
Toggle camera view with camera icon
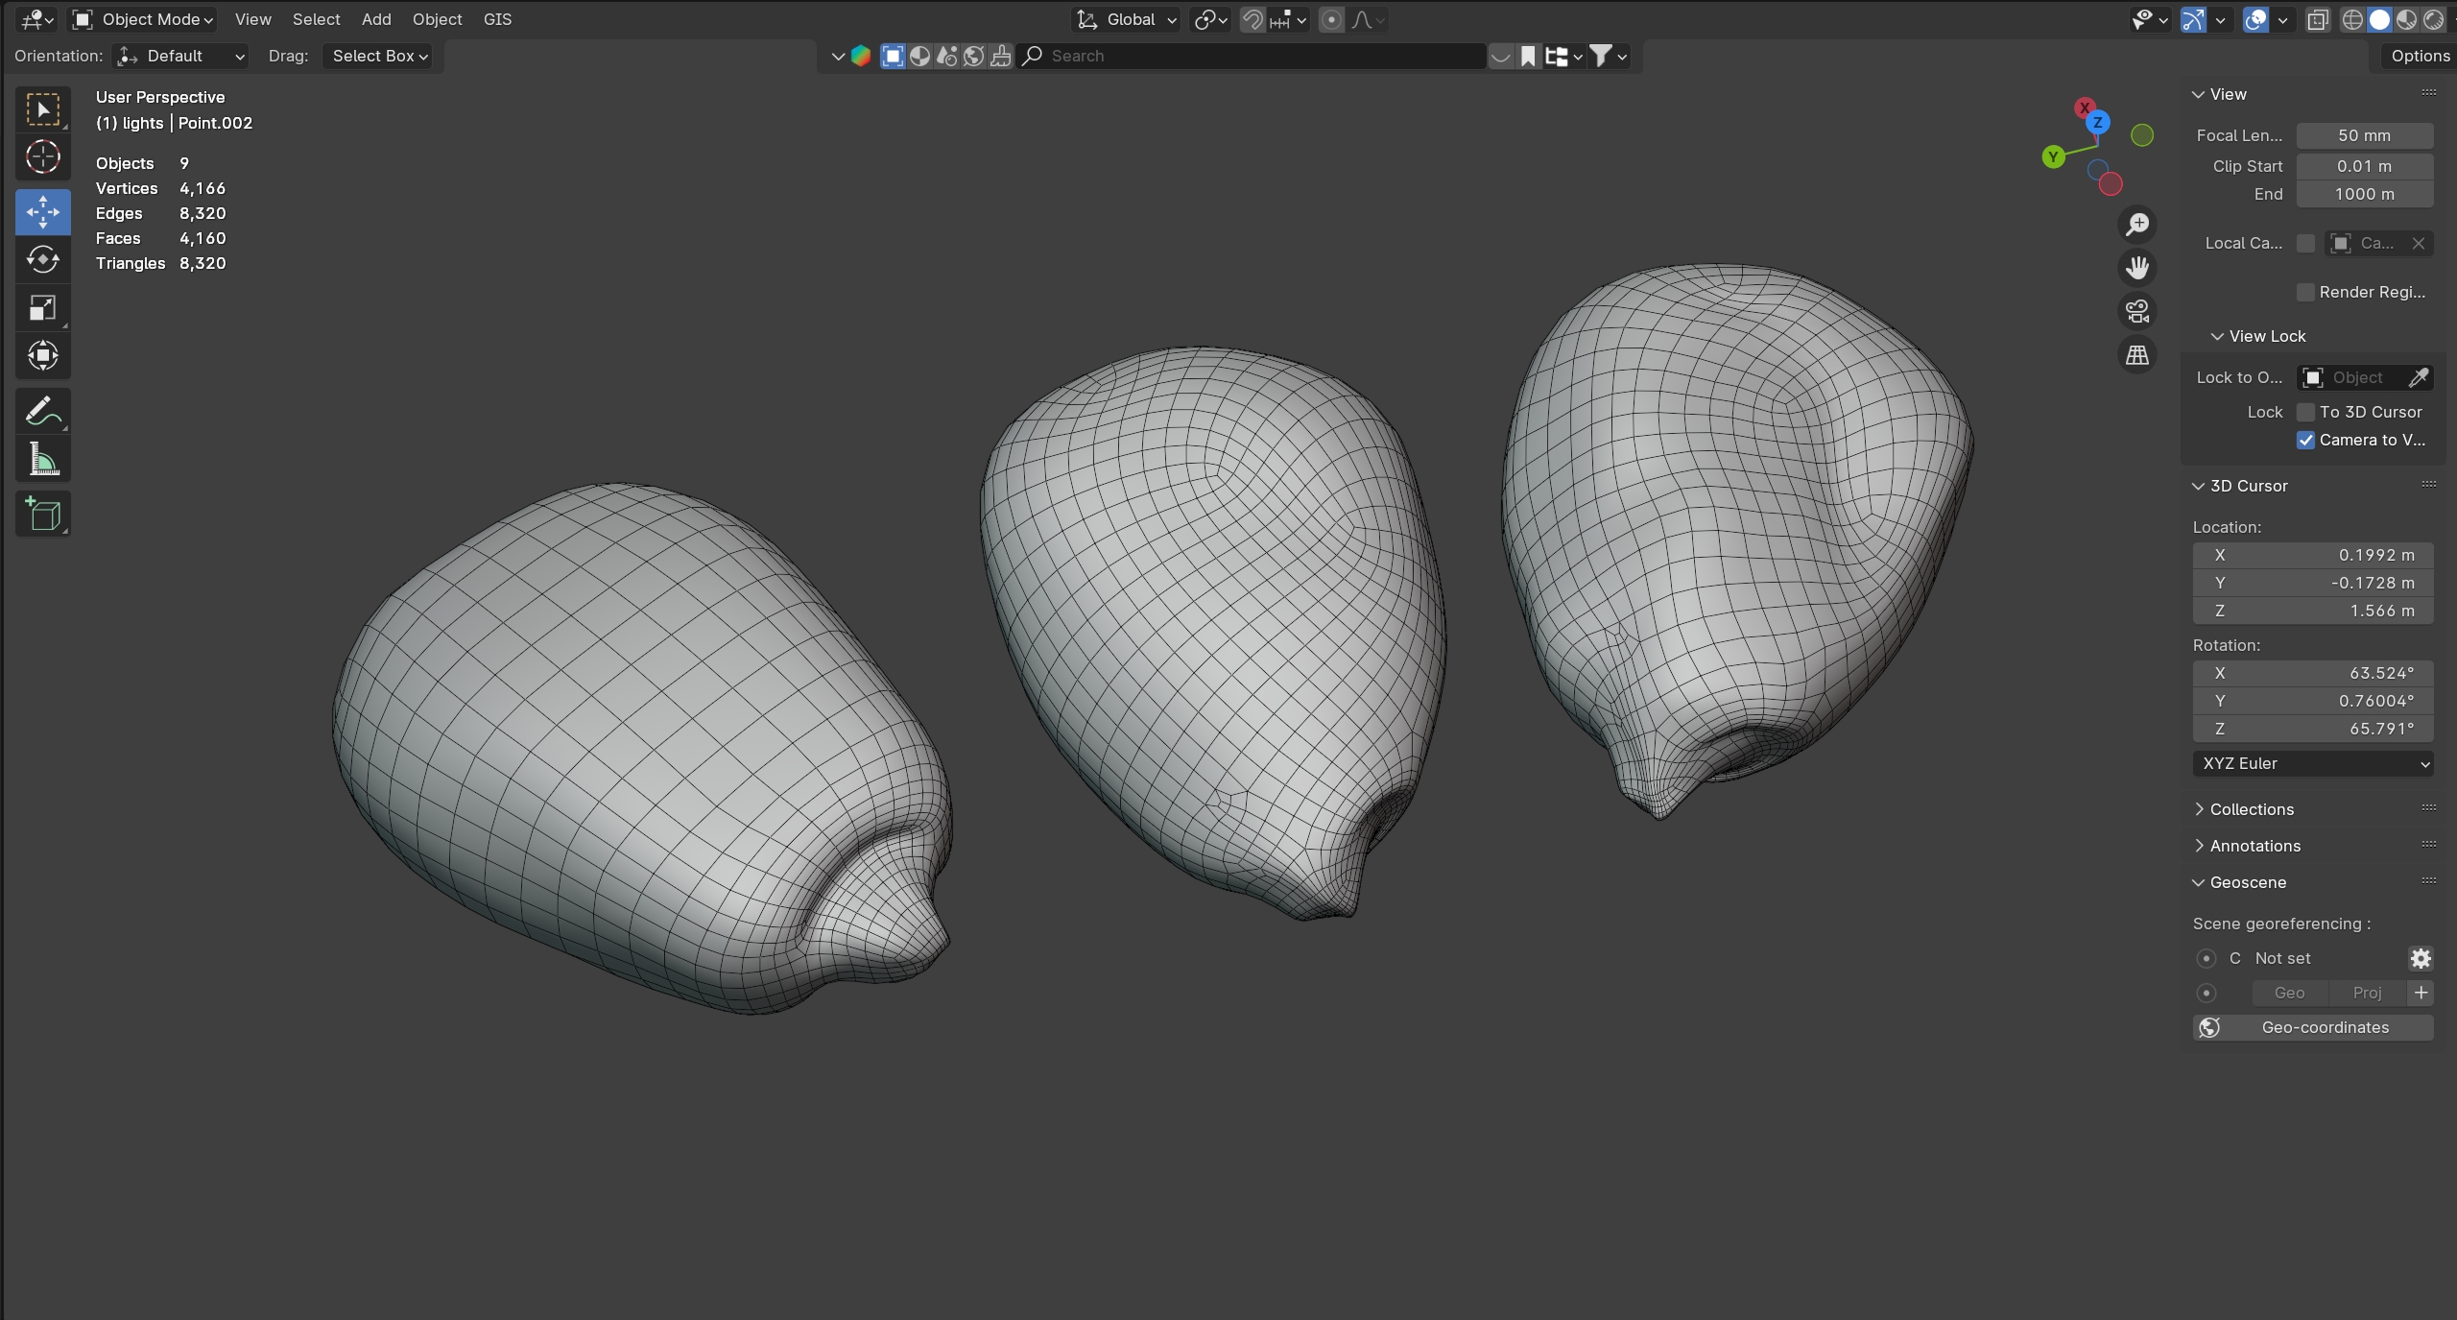click(2137, 311)
